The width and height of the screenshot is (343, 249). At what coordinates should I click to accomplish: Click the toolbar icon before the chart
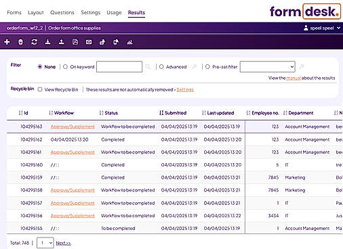tap(116, 42)
